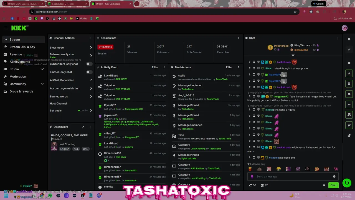
Task: Open All Bookmarks folder
Action: click(343, 19)
